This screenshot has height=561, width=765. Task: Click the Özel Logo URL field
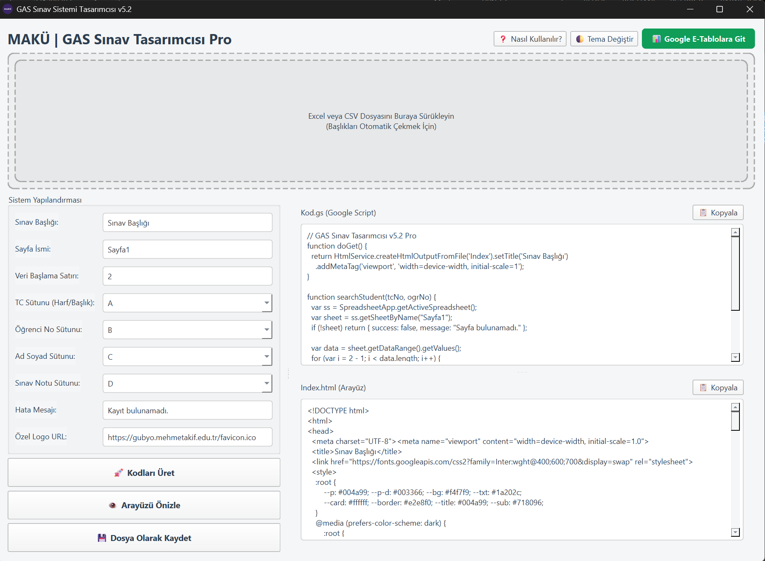pos(187,437)
